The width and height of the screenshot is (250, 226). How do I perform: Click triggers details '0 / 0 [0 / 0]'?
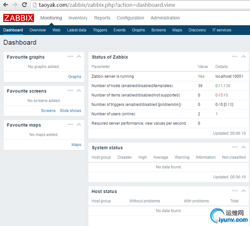point(224,105)
